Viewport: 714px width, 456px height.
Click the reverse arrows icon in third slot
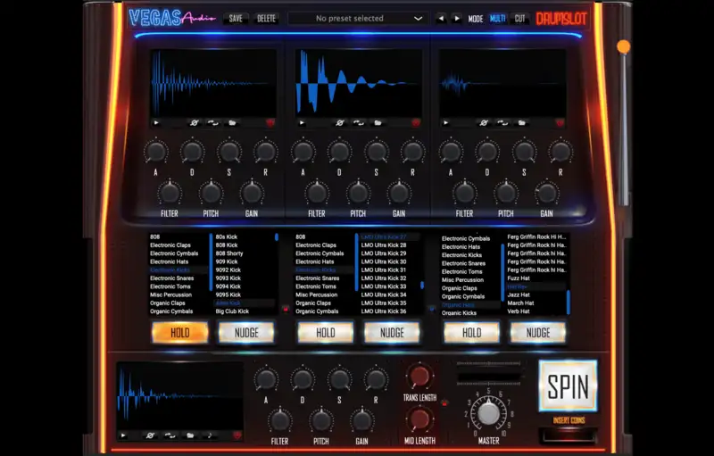(x=502, y=123)
